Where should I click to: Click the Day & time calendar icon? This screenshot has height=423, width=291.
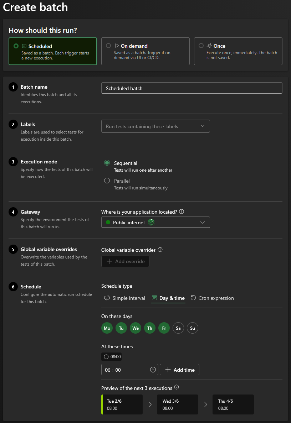tap(154, 298)
